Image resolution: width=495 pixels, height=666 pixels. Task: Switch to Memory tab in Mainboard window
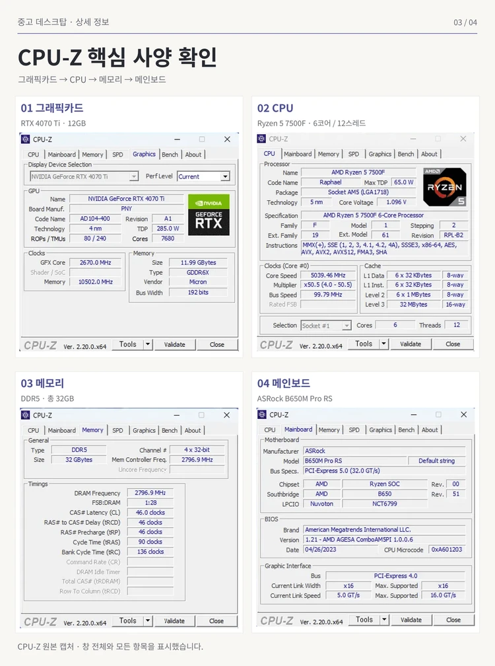coord(329,430)
